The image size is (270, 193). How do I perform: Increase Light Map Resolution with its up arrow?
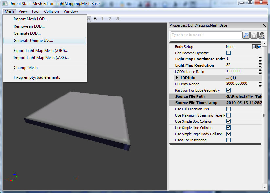pos(260,64)
